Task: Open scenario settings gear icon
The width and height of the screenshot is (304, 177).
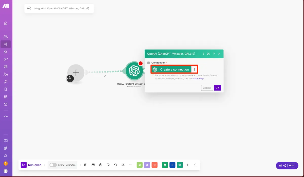Action: coord(101,165)
